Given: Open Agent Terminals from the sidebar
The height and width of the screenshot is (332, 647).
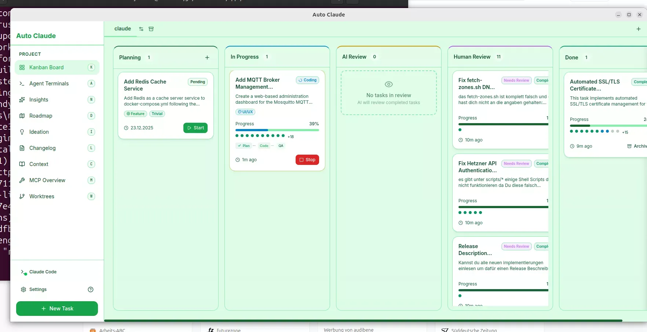Looking at the screenshot, I should click(x=49, y=84).
